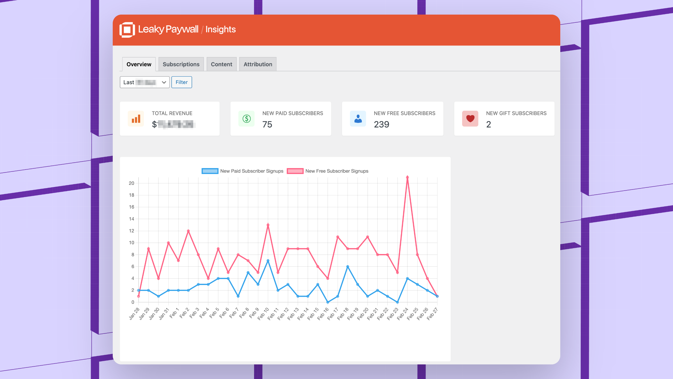
Task: Click the New Gift Subscribers heart icon
Action: (x=470, y=119)
